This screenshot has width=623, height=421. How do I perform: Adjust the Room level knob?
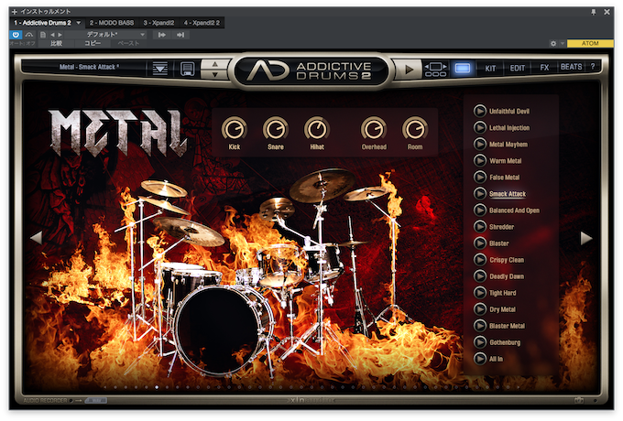click(x=415, y=129)
